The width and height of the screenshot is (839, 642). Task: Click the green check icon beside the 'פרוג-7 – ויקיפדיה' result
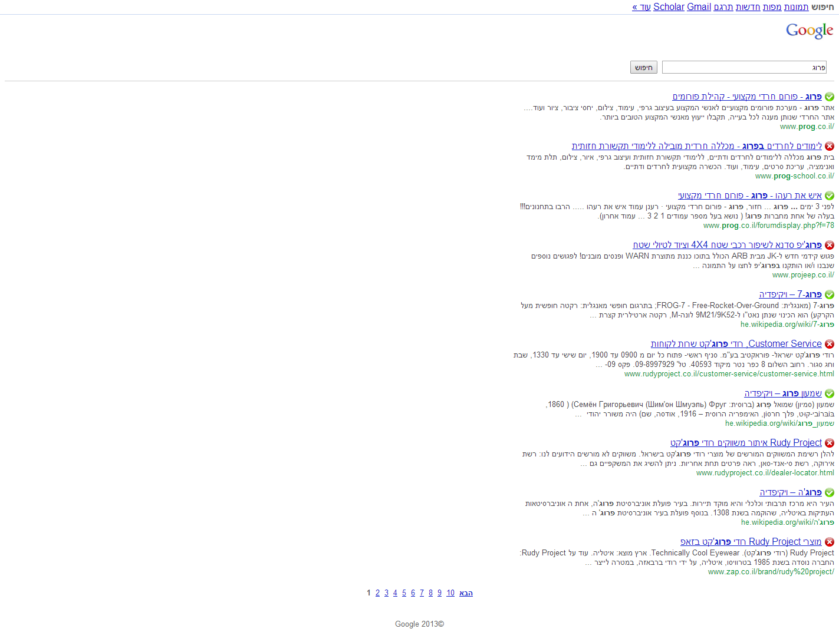[830, 294]
